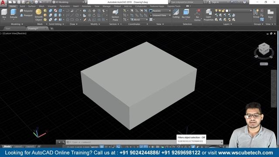Toggle the layer lock icon in Layers panel
Viewport: 279px width, 157px height.
[x=223, y=11]
